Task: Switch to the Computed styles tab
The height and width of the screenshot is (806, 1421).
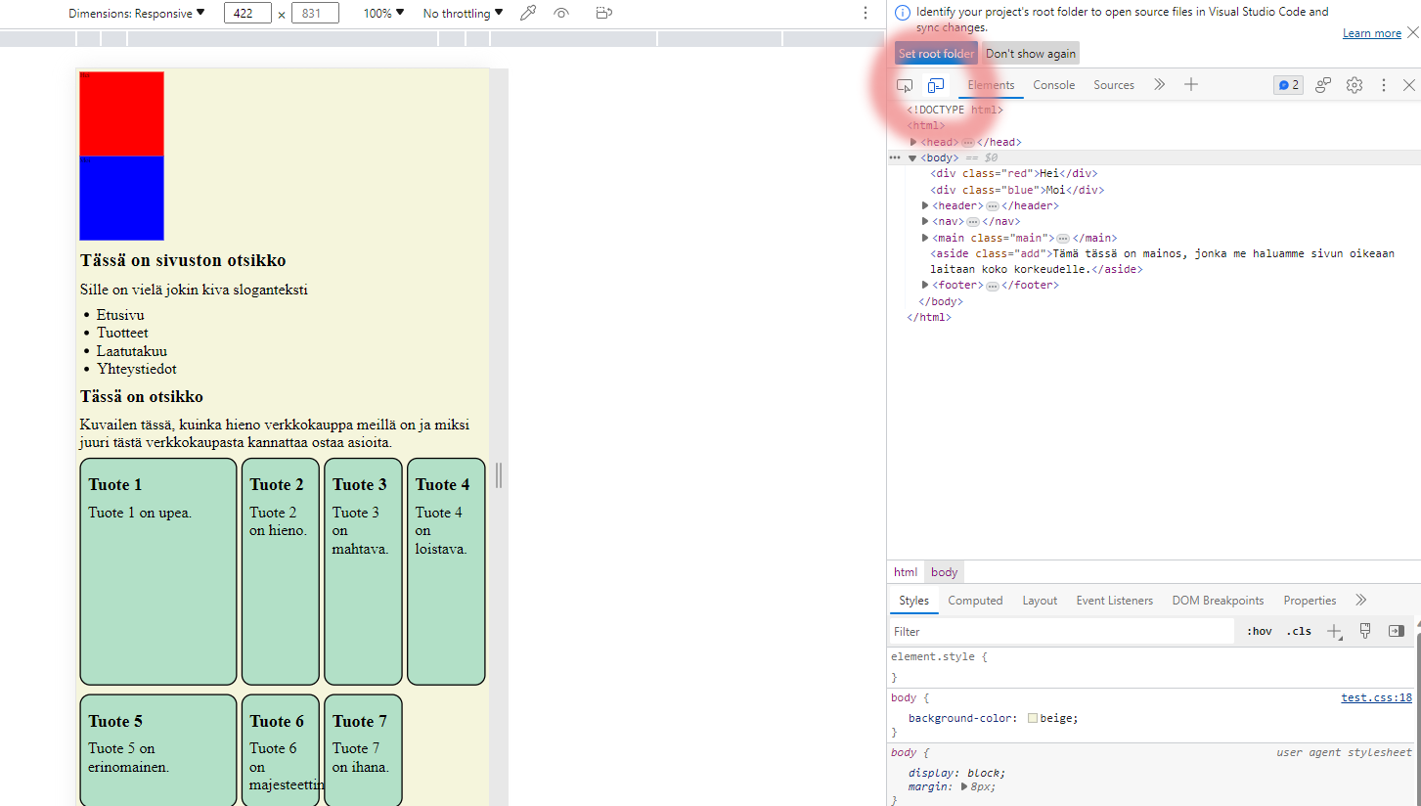Action: (975, 601)
